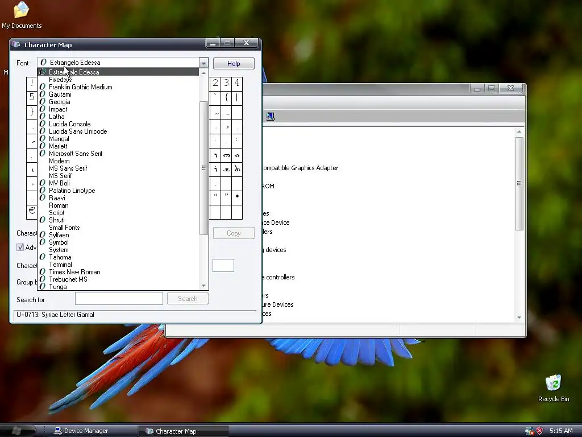Viewport: 582px width, 437px height.
Task: Choose Trebuchet MS font
Action: (x=118, y=279)
